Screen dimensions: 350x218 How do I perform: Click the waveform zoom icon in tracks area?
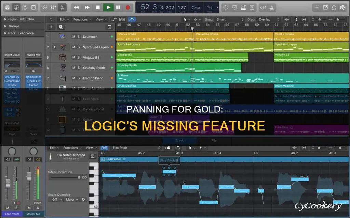pyautogui.click(x=287, y=19)
